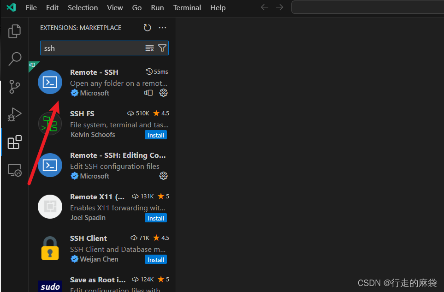
Task: Install the SSH Client extension
Action: [156, 260]
